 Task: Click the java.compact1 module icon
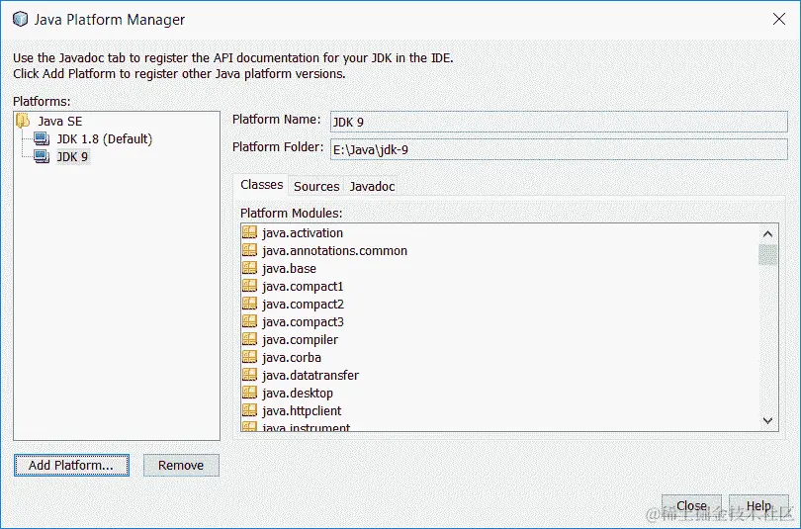(x=249, y=286)
